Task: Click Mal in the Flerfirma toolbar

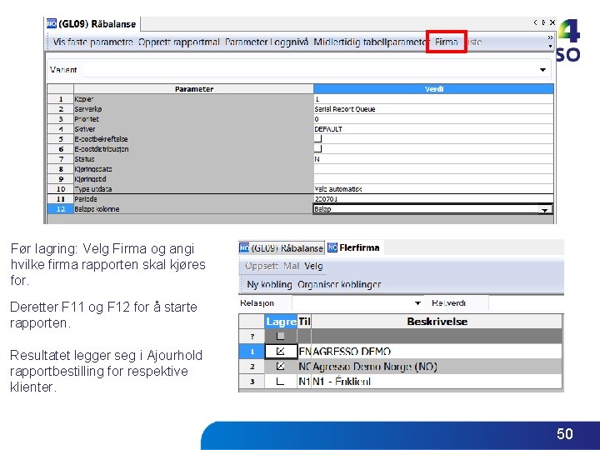Action: point(291,266)
